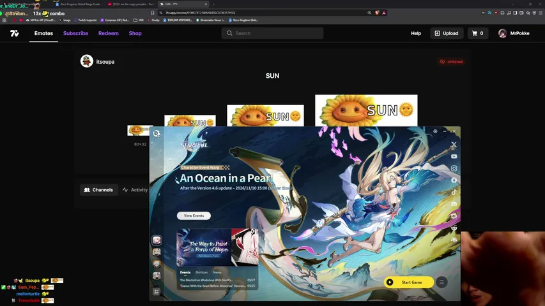This screenshot has width=545, height=306.
Task: Open the Twitch link in launcher sidebar
Action: click(454, 216)
